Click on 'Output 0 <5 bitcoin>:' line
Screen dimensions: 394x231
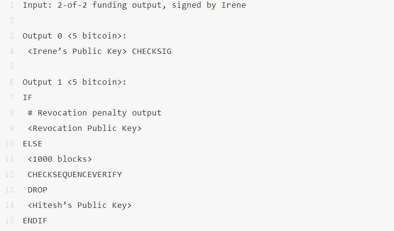(74, 36)
